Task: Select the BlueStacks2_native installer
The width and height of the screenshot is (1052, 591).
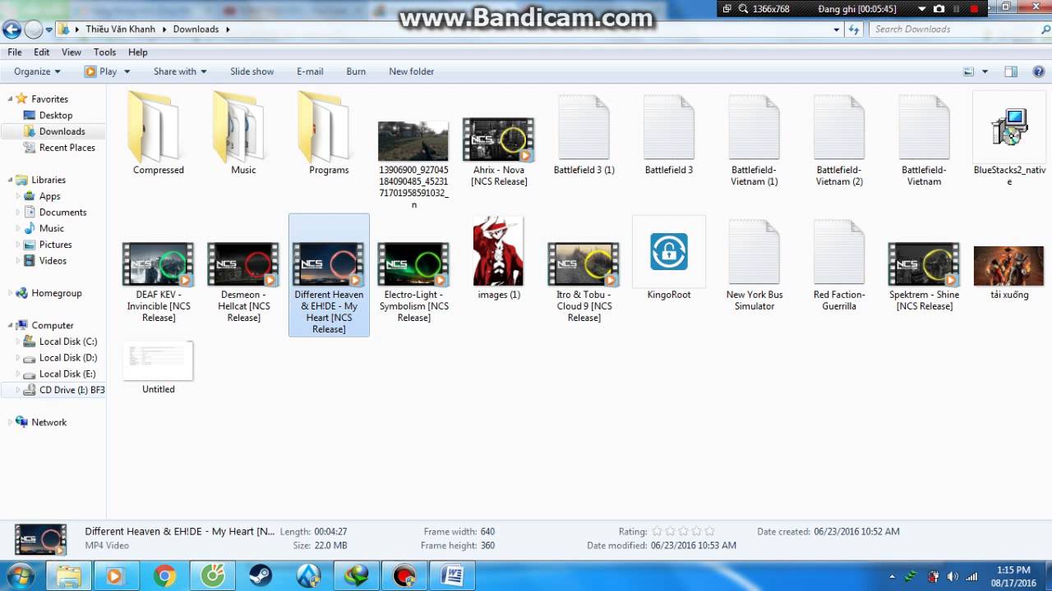Action: [x=1009, y=140]
